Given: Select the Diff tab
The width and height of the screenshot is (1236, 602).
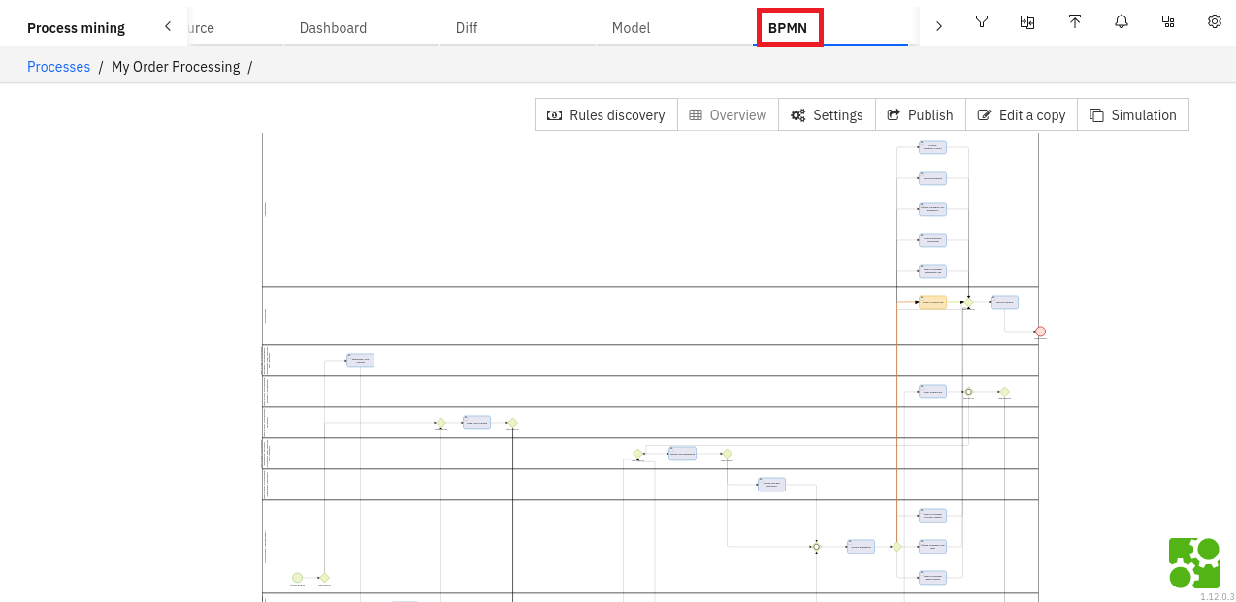Looking at the screenshot, I should pyautogui.click(x=466, y=28).
